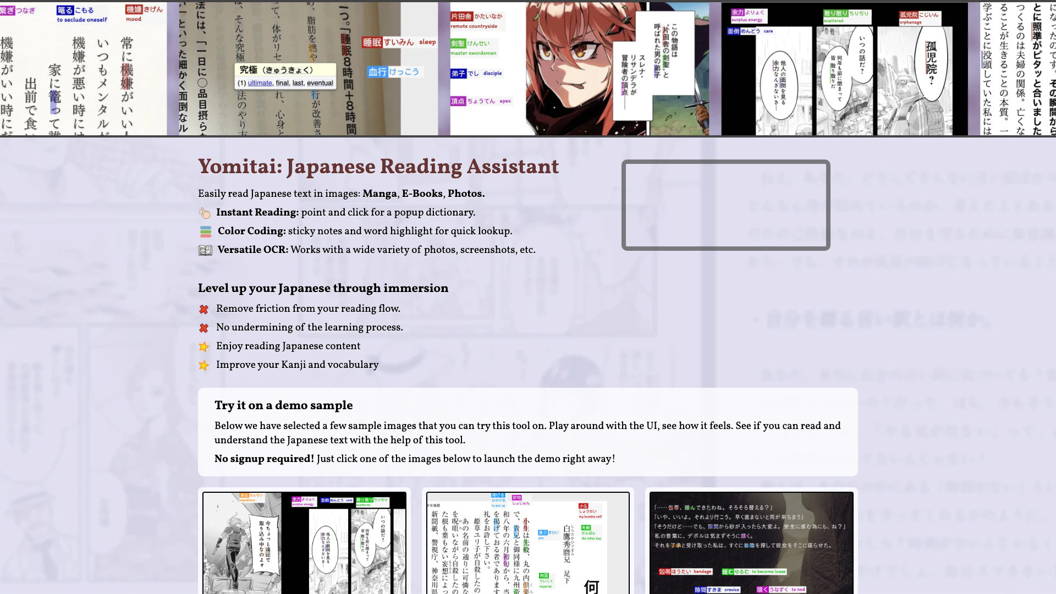Click the 片田舎 remote countryside sticky note
This screenshot has width=1056, height=594.
(x=476, y=20)
